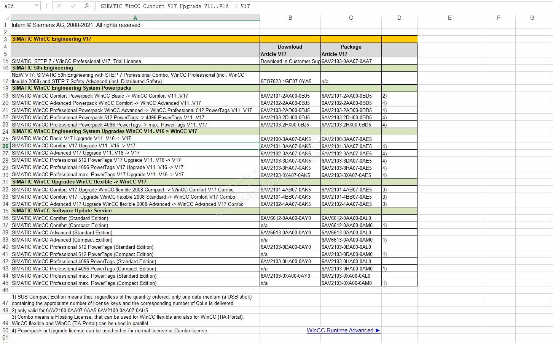
Task: Click cell 6AV2103-0HA00-0AL0
Action: coord(351,261)
